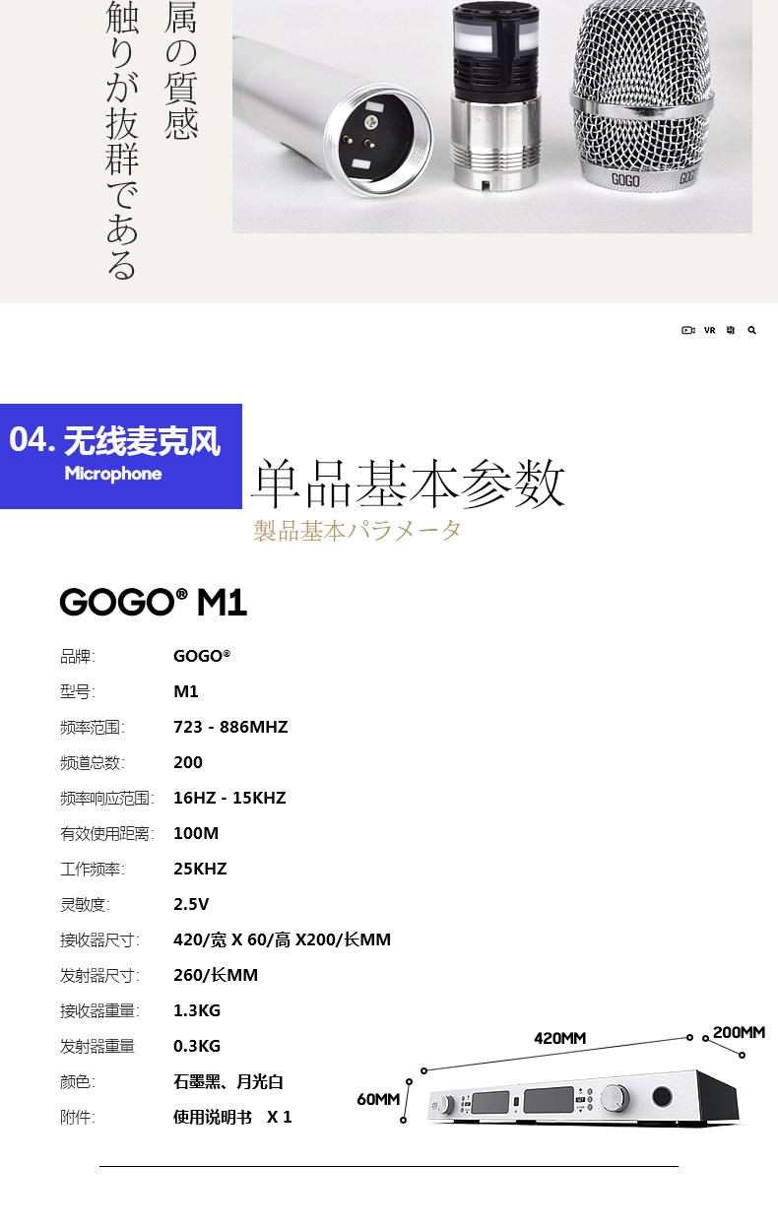
Task: Click the brand value 'GOGO®'
Action: tap(202, 656)
